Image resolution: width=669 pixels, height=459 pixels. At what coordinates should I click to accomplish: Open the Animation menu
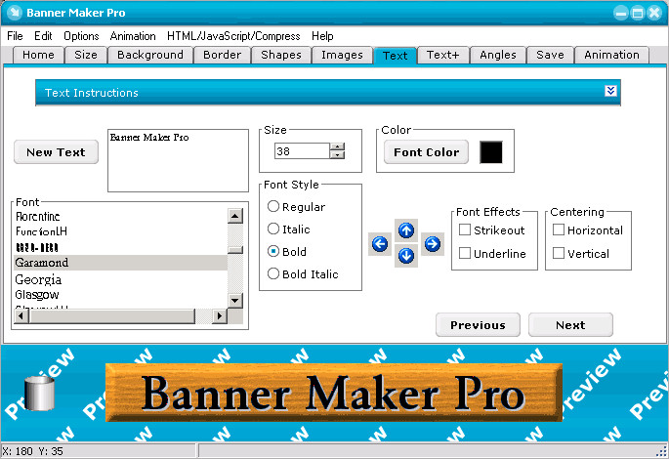(133, 36)
